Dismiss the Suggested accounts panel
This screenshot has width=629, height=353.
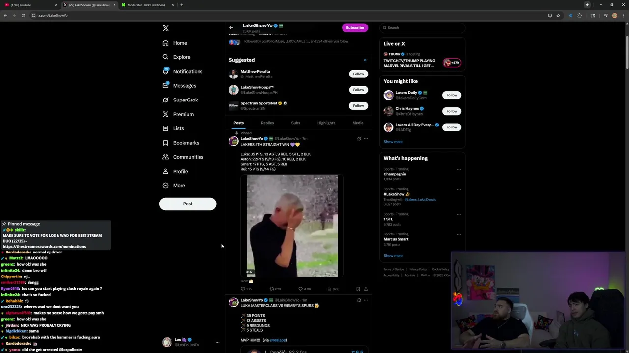[x=365, y=60]
